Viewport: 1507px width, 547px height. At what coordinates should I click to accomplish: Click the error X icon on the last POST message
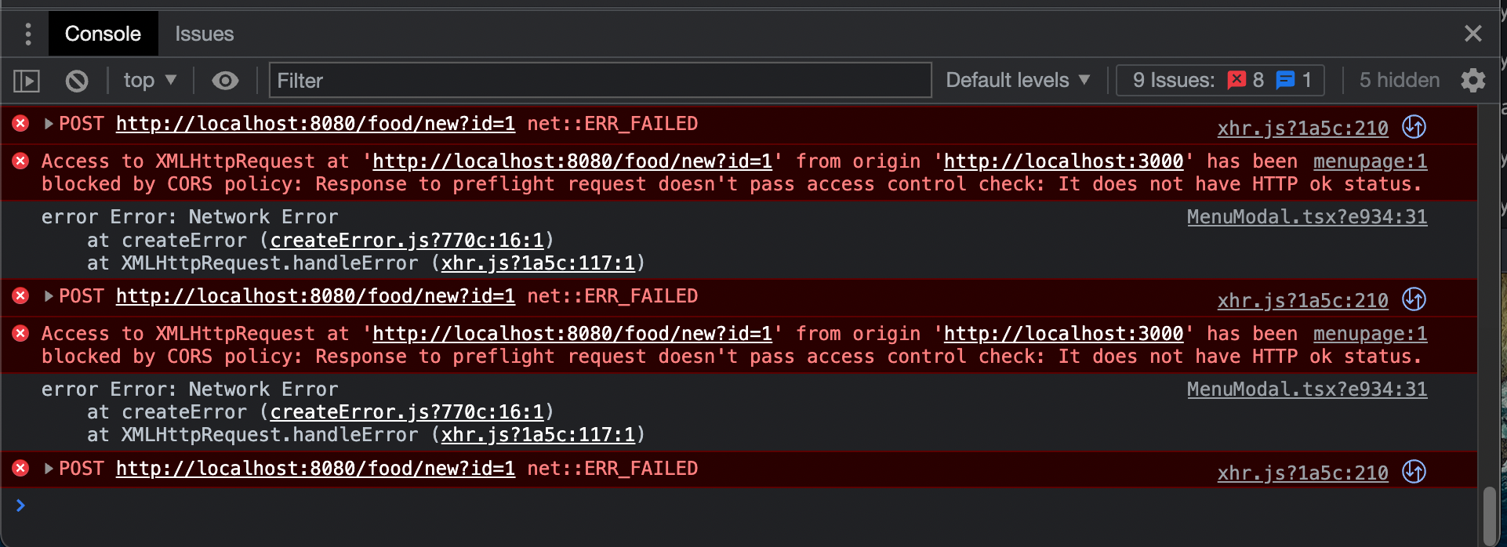coord(19,469)
